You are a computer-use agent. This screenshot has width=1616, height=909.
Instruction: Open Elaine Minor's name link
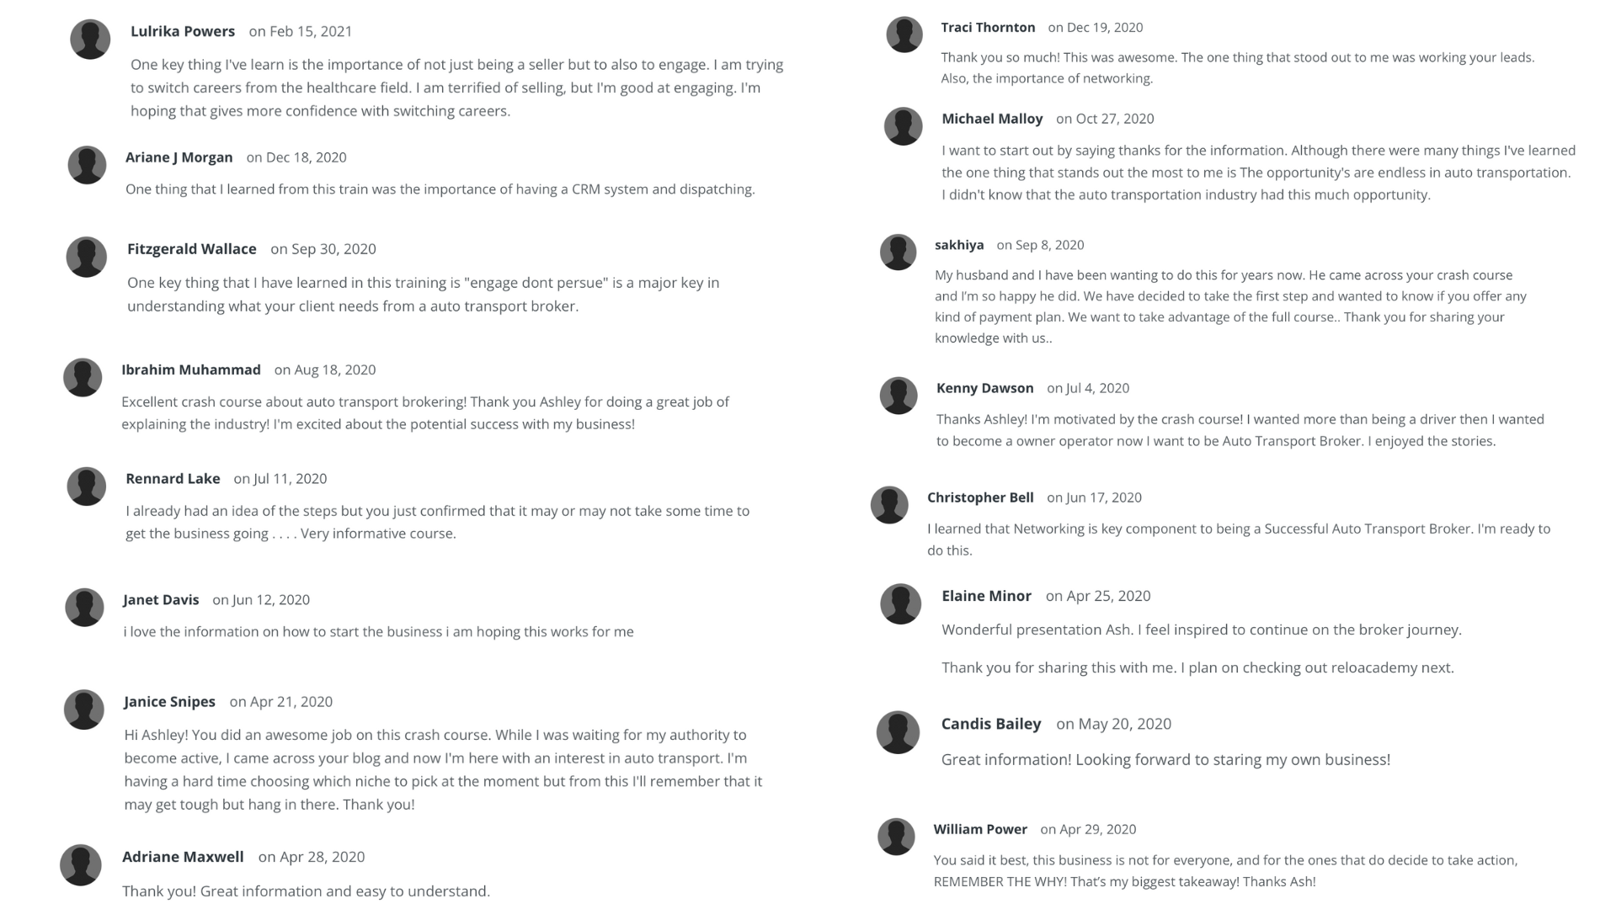click(x=986, y=596)
